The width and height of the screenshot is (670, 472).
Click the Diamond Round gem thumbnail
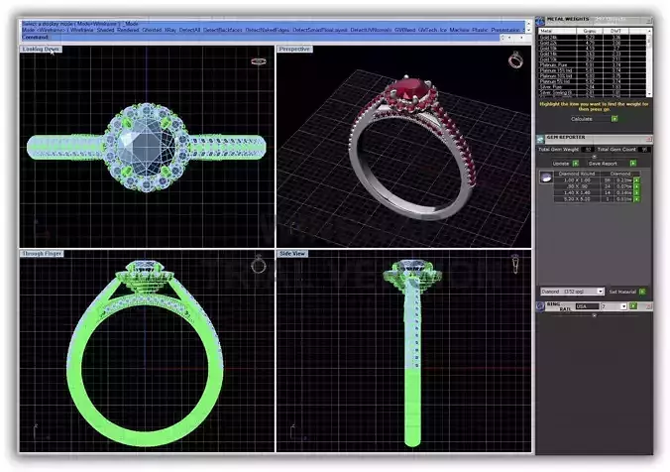coord(546,177)
